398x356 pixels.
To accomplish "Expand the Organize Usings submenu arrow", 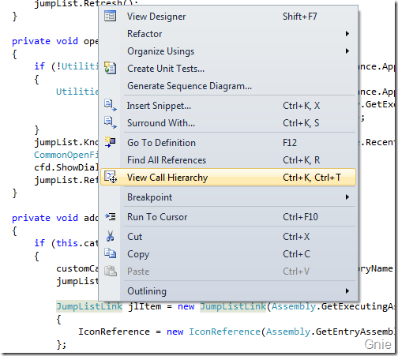I will pos(347,51).
